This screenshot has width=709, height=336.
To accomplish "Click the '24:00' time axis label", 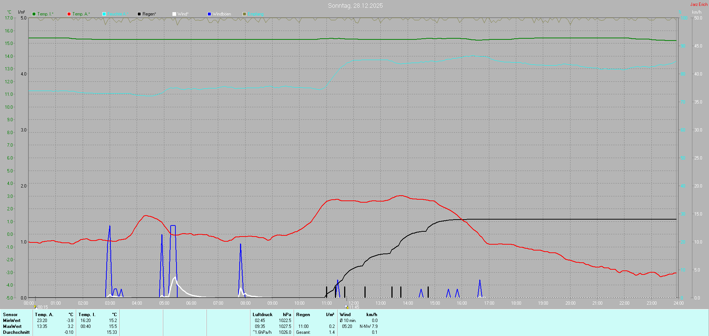I will pos(679,303).
